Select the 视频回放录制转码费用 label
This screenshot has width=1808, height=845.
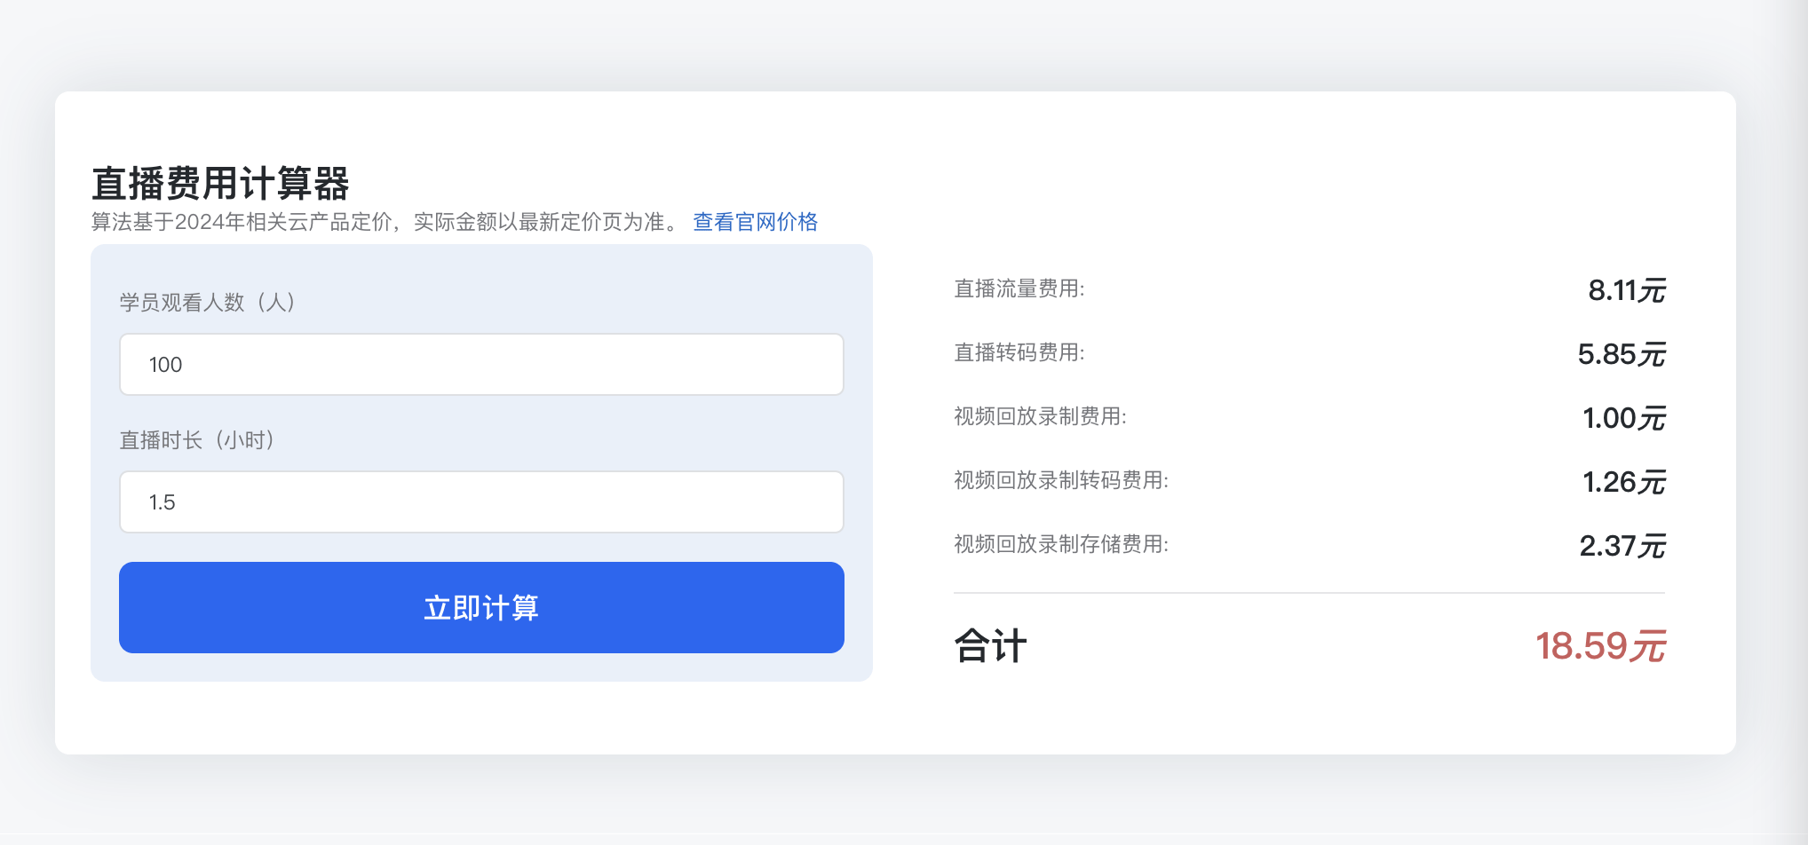pos(1060,481)
